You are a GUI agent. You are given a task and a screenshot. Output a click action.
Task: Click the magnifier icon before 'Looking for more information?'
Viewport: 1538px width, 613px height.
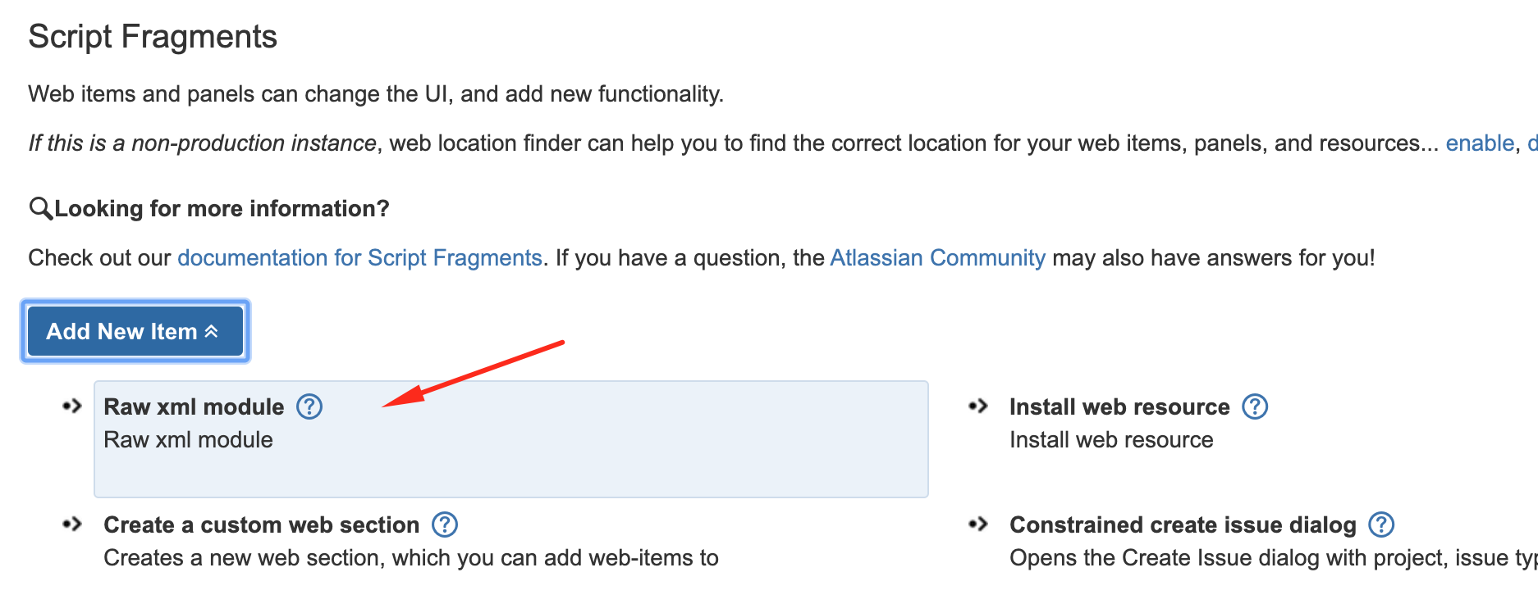click(x=40, y=208)
